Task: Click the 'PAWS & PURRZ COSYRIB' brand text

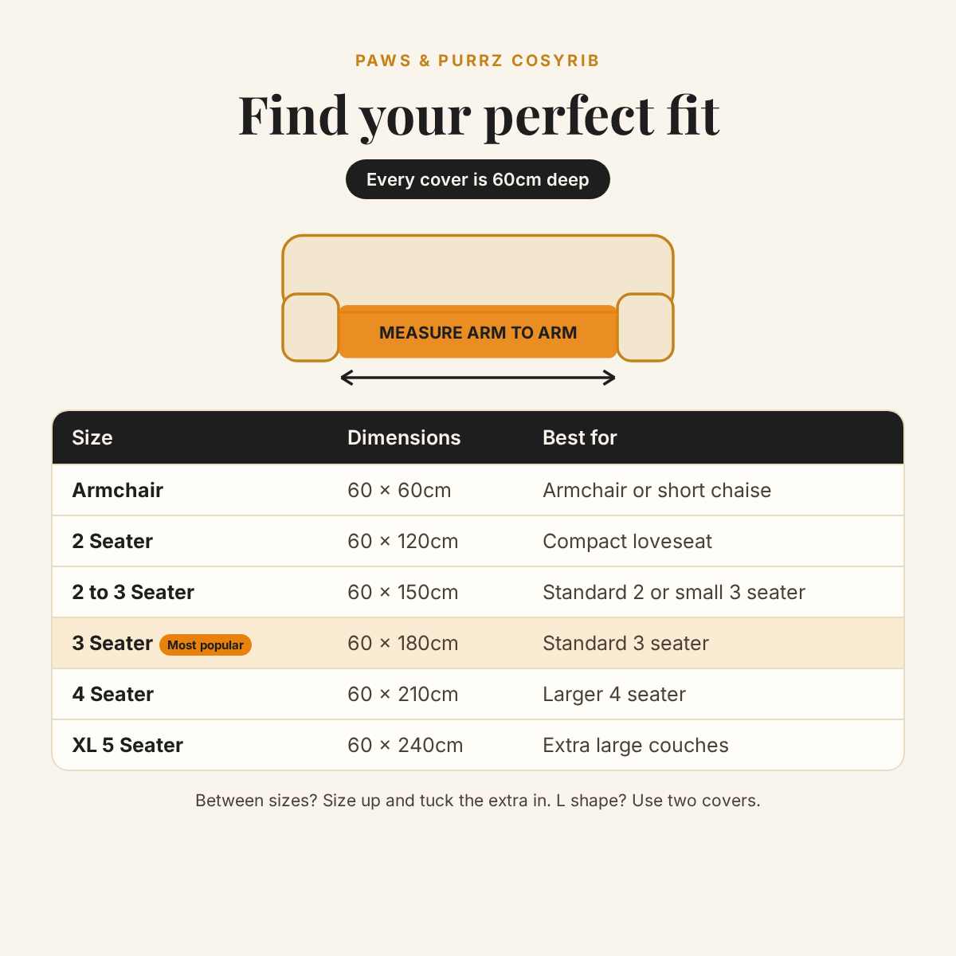Action: click(478, 61)
